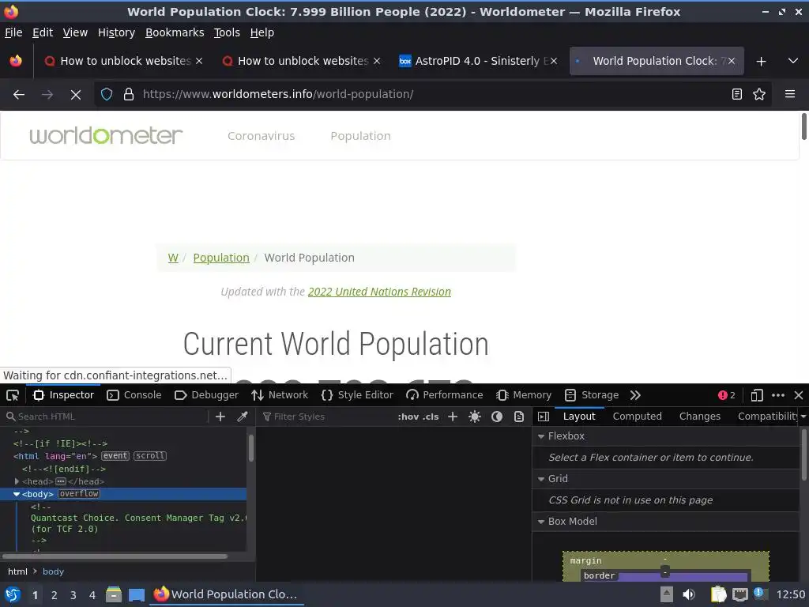Open the Tools menu
This screenshot has height=607, width=809.
coord(227,32)
